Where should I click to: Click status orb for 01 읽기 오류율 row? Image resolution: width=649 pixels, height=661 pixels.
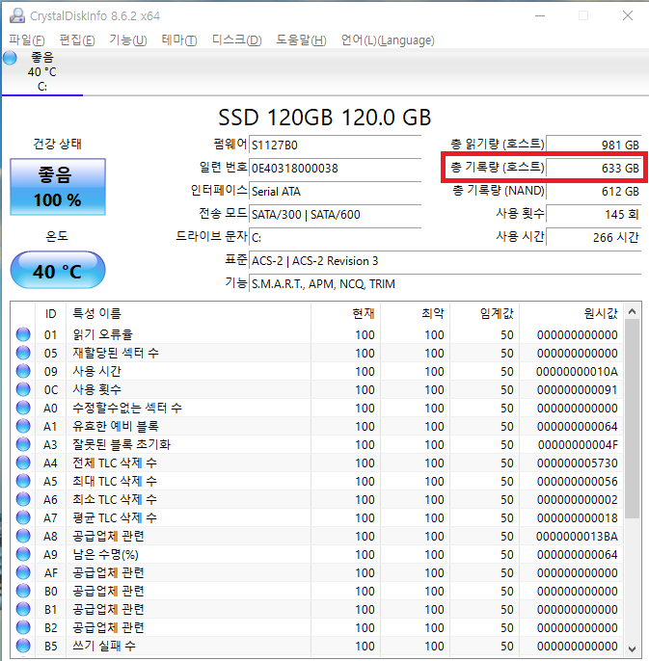click(23, 334)
